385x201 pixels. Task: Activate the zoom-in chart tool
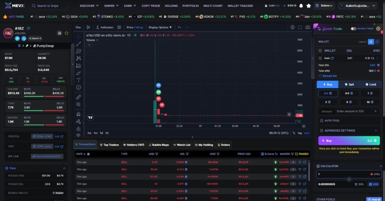79,104
